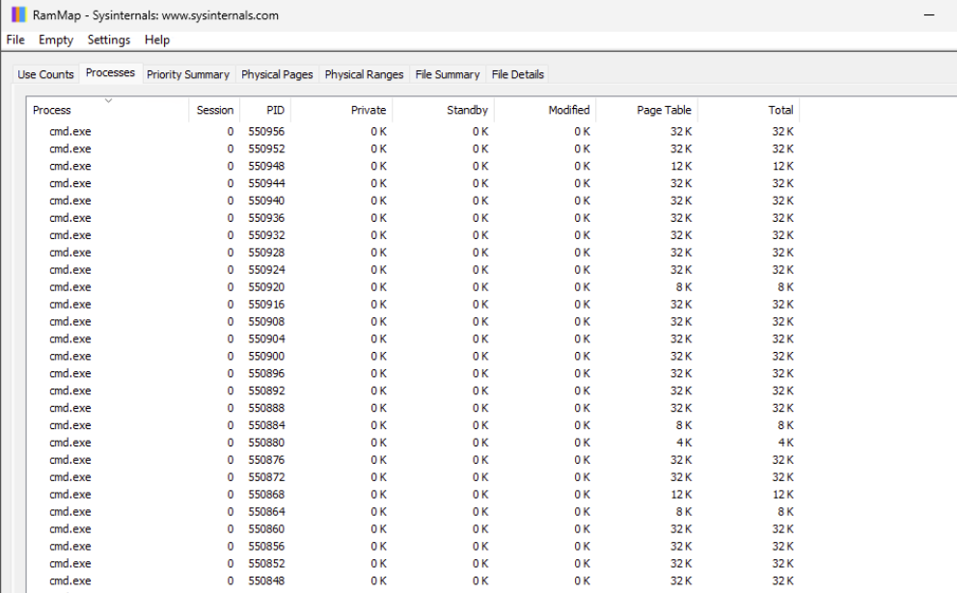The width and height of the screenshot is (957, 593).
Task: Switch to the File Details tab
Action: pos(517,74)
